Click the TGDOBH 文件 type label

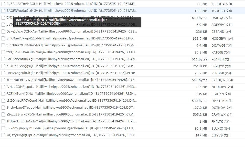[221, 11]
